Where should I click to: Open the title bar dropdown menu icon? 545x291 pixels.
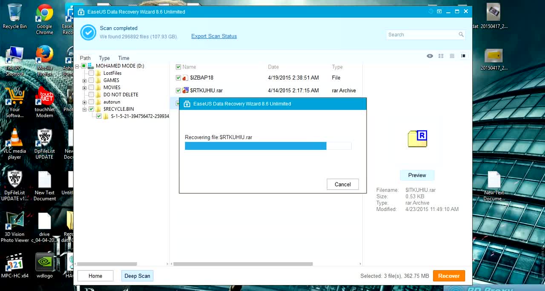(439, 11)
